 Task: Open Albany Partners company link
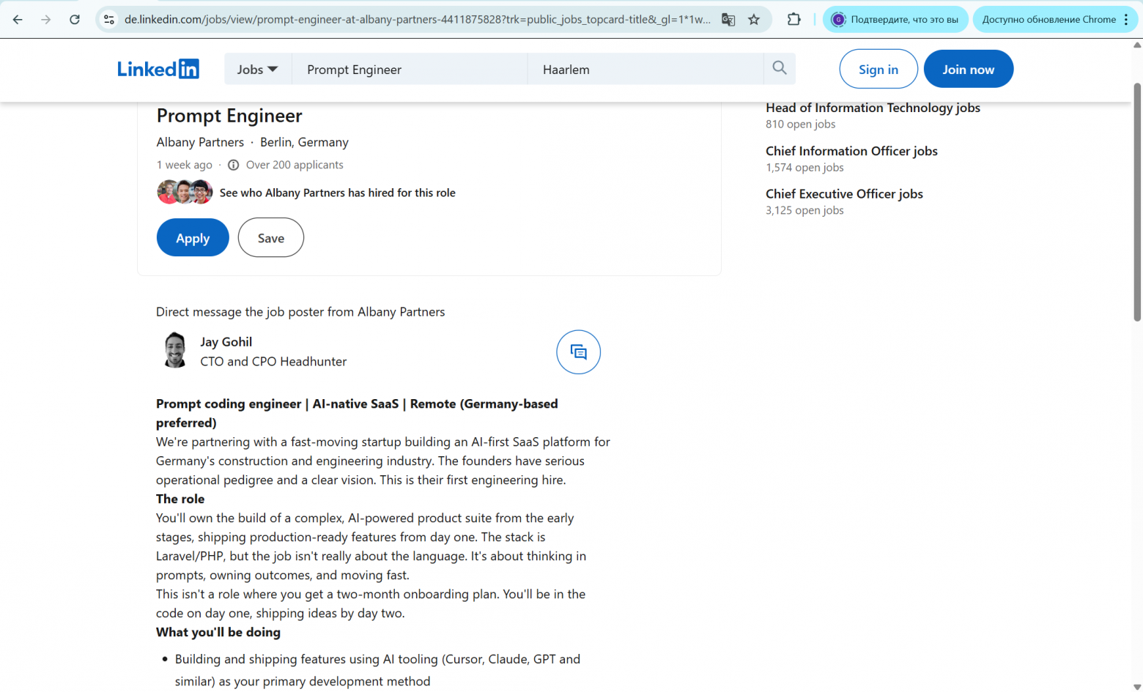pyautogui.click(x=200, y=142)
